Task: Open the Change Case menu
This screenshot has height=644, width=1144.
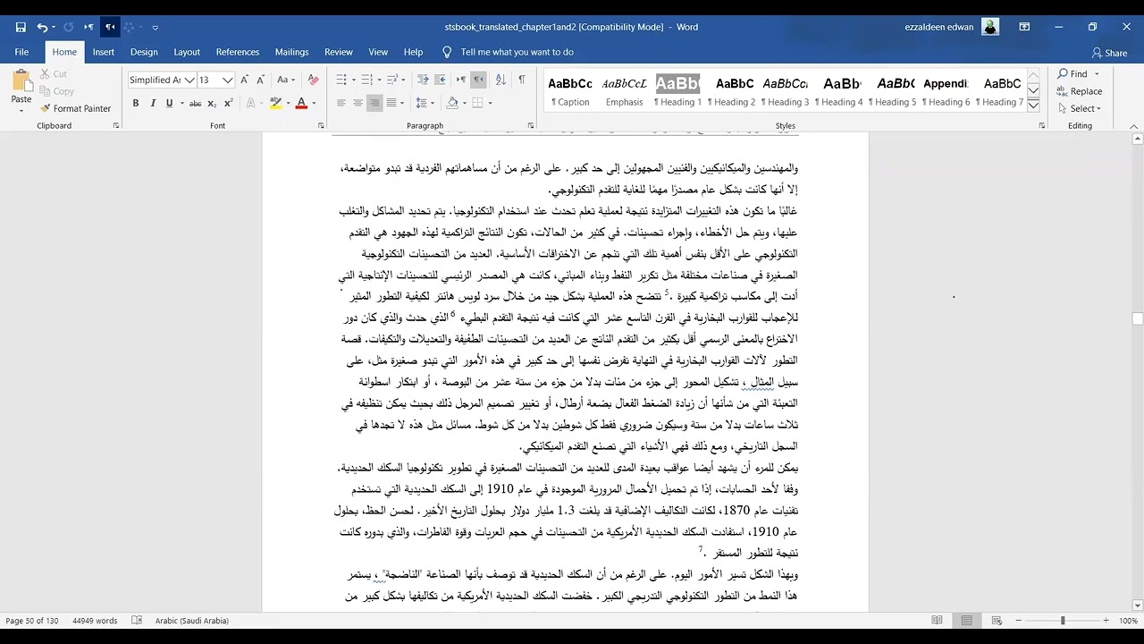Action: (288, 80)
